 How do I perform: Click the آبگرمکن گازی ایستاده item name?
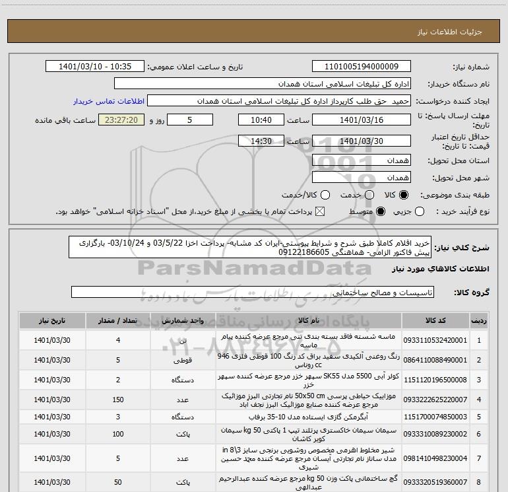tap(309, 417)
